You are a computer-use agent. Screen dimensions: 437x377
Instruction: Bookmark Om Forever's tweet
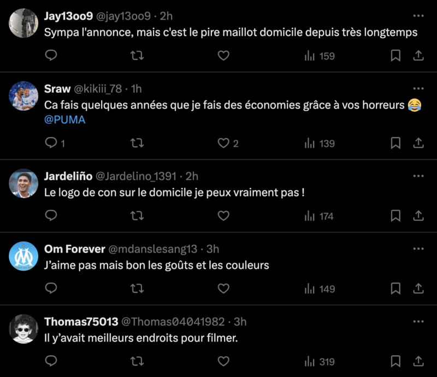point(396,289)
